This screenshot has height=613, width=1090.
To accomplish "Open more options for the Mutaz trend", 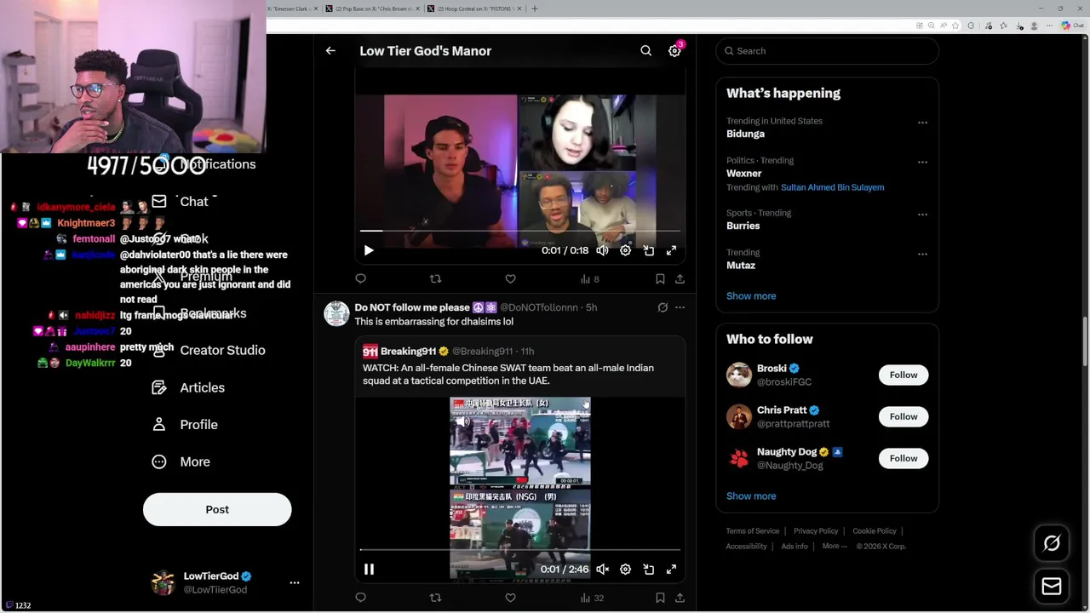I will coord(922,254).
